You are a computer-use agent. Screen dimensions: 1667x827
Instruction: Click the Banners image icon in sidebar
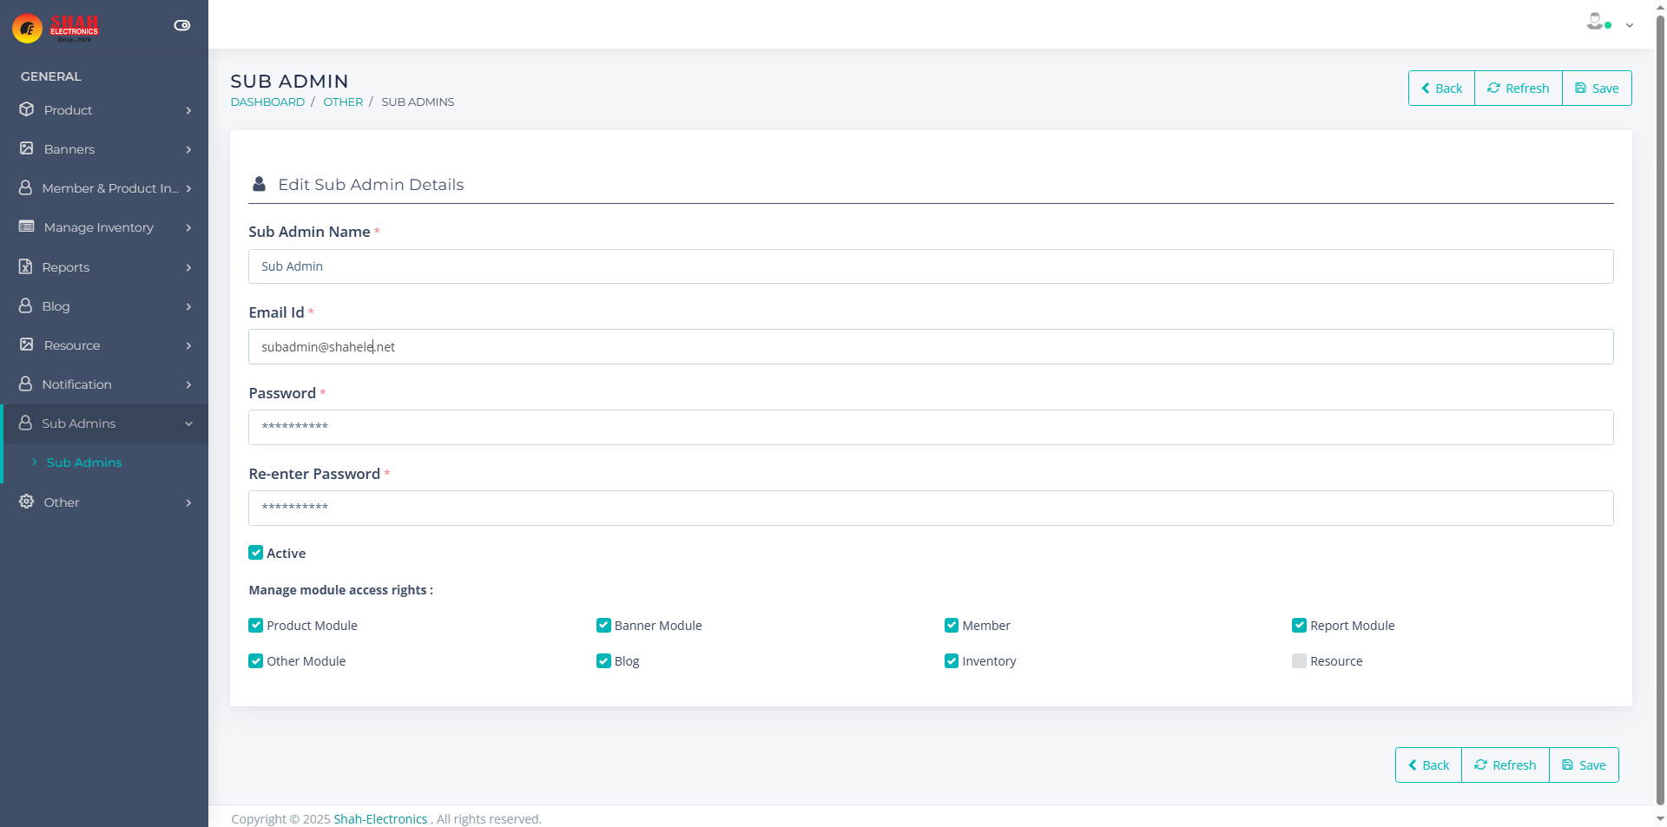tap(27, 148)
